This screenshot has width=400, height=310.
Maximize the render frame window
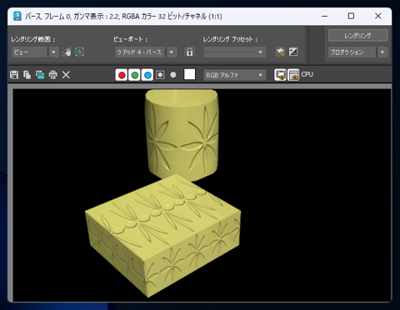pos(351,16)
